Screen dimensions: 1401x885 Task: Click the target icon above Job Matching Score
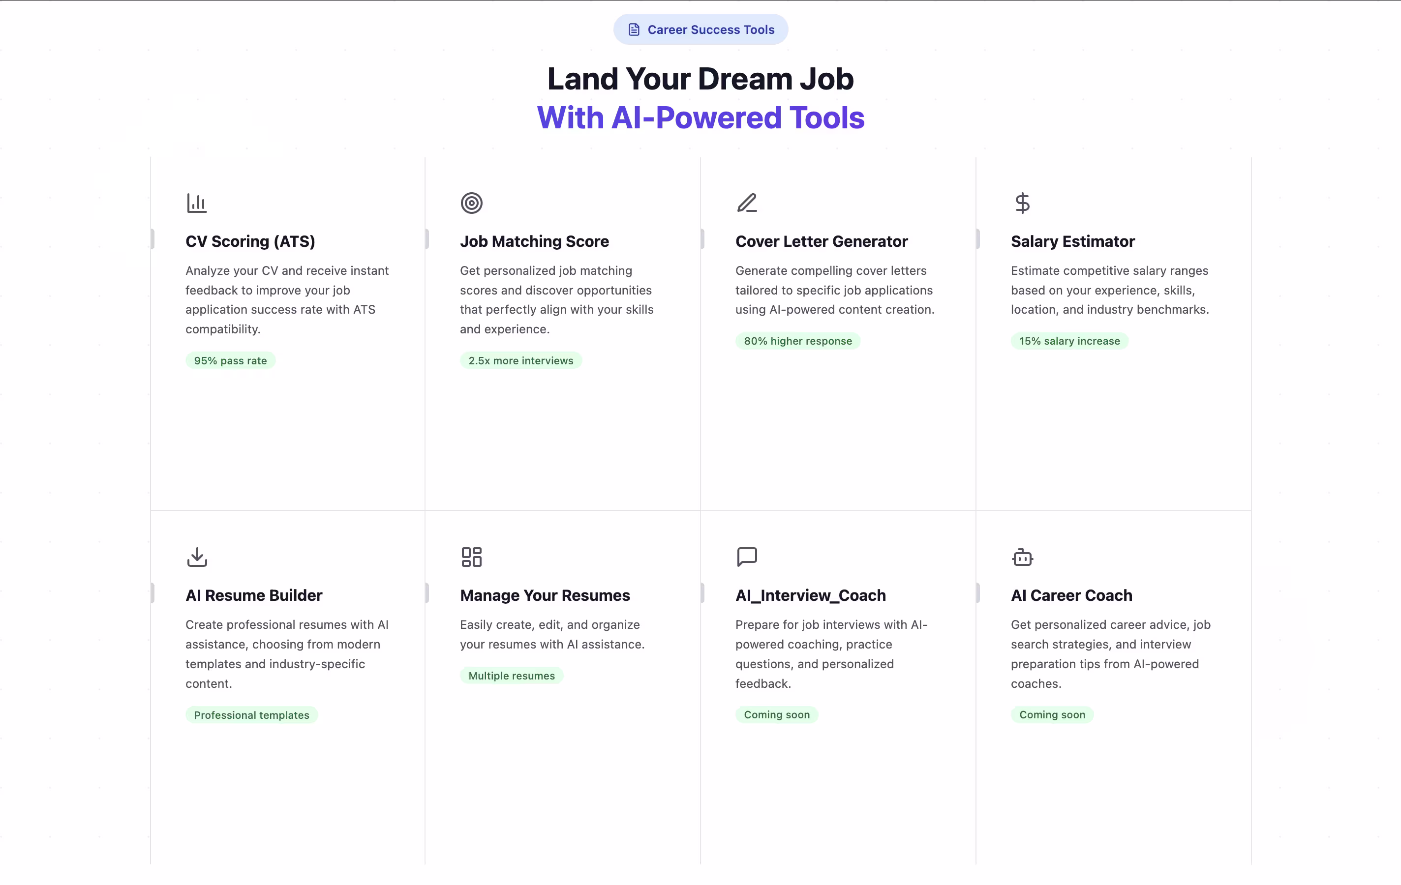point(471,203)
